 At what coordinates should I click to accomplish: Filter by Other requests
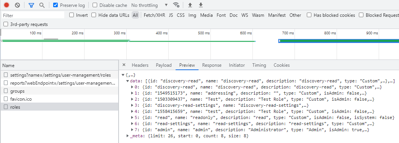click(x=295, y=15)
